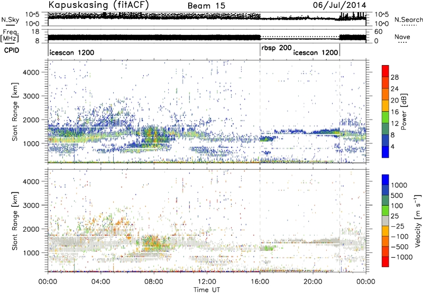Click the '04:00' time axis tick
This screenshot has width=423, height=293.
pyautogui.click(x=101, y=282)
